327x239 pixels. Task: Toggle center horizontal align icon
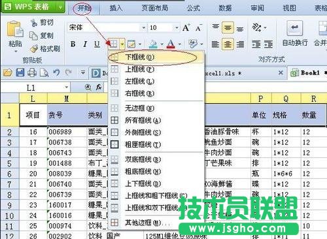coord(228,44)
